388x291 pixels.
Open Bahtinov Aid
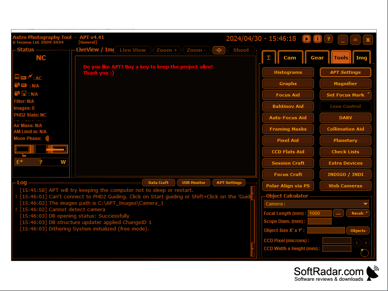coord(288,106)
